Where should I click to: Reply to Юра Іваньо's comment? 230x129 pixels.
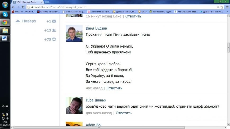(124, 113)
